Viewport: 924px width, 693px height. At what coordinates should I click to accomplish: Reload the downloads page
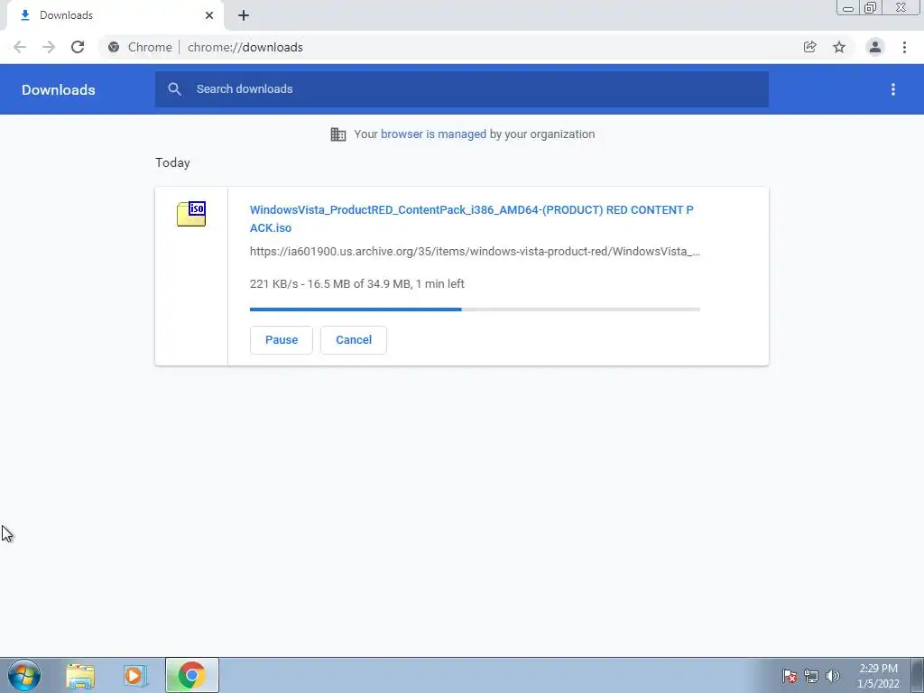(78, 47)
